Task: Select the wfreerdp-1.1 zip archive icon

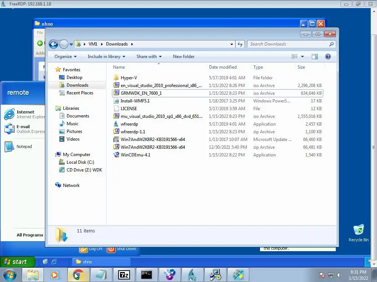Action: pyautogui.click(x=116, y=132)
